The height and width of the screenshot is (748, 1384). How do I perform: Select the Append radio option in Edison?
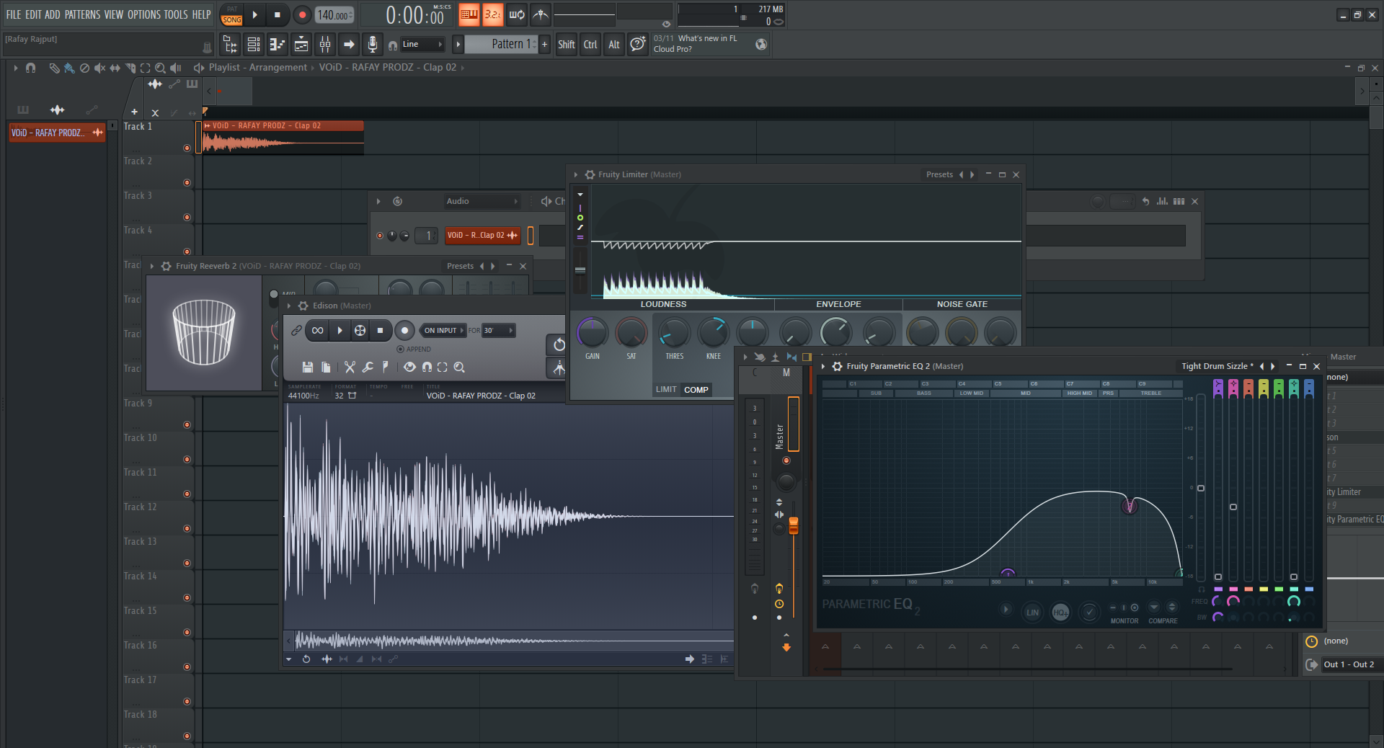click(x=401, y=349)
